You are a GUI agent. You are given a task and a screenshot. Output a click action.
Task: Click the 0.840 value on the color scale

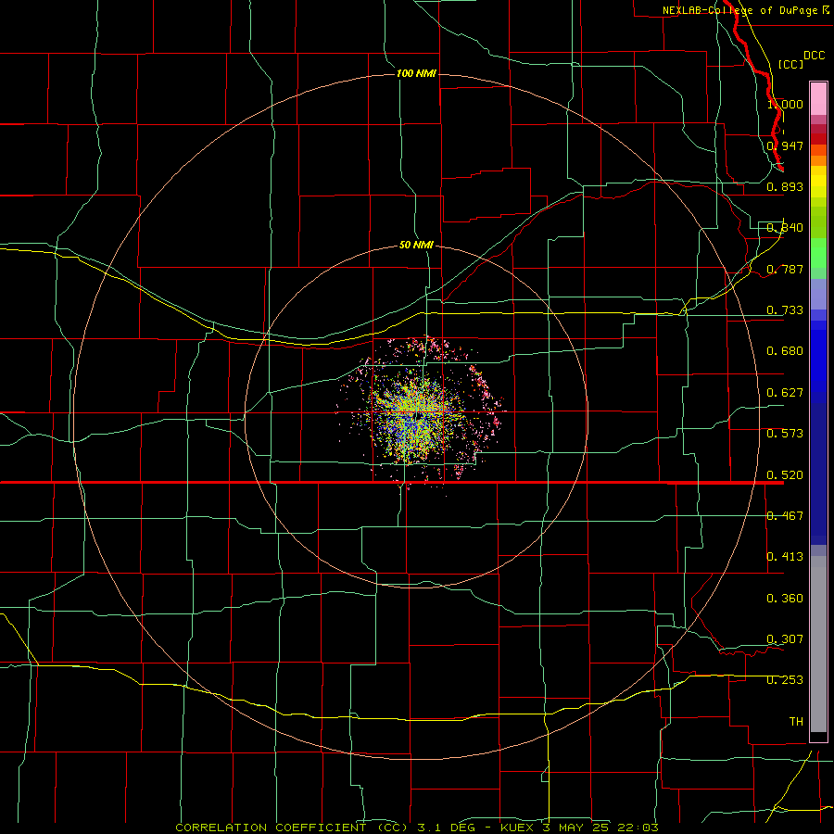785,228
